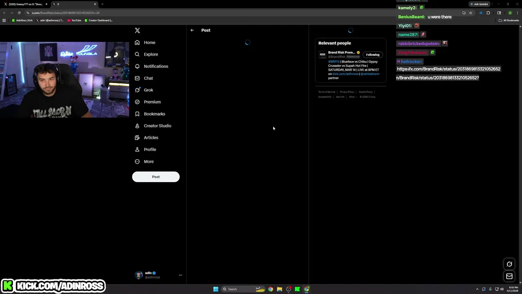This screenshot has height=294, width=522.
Task: Click the taskbar Search box
Action: click(x=243, y=289)
